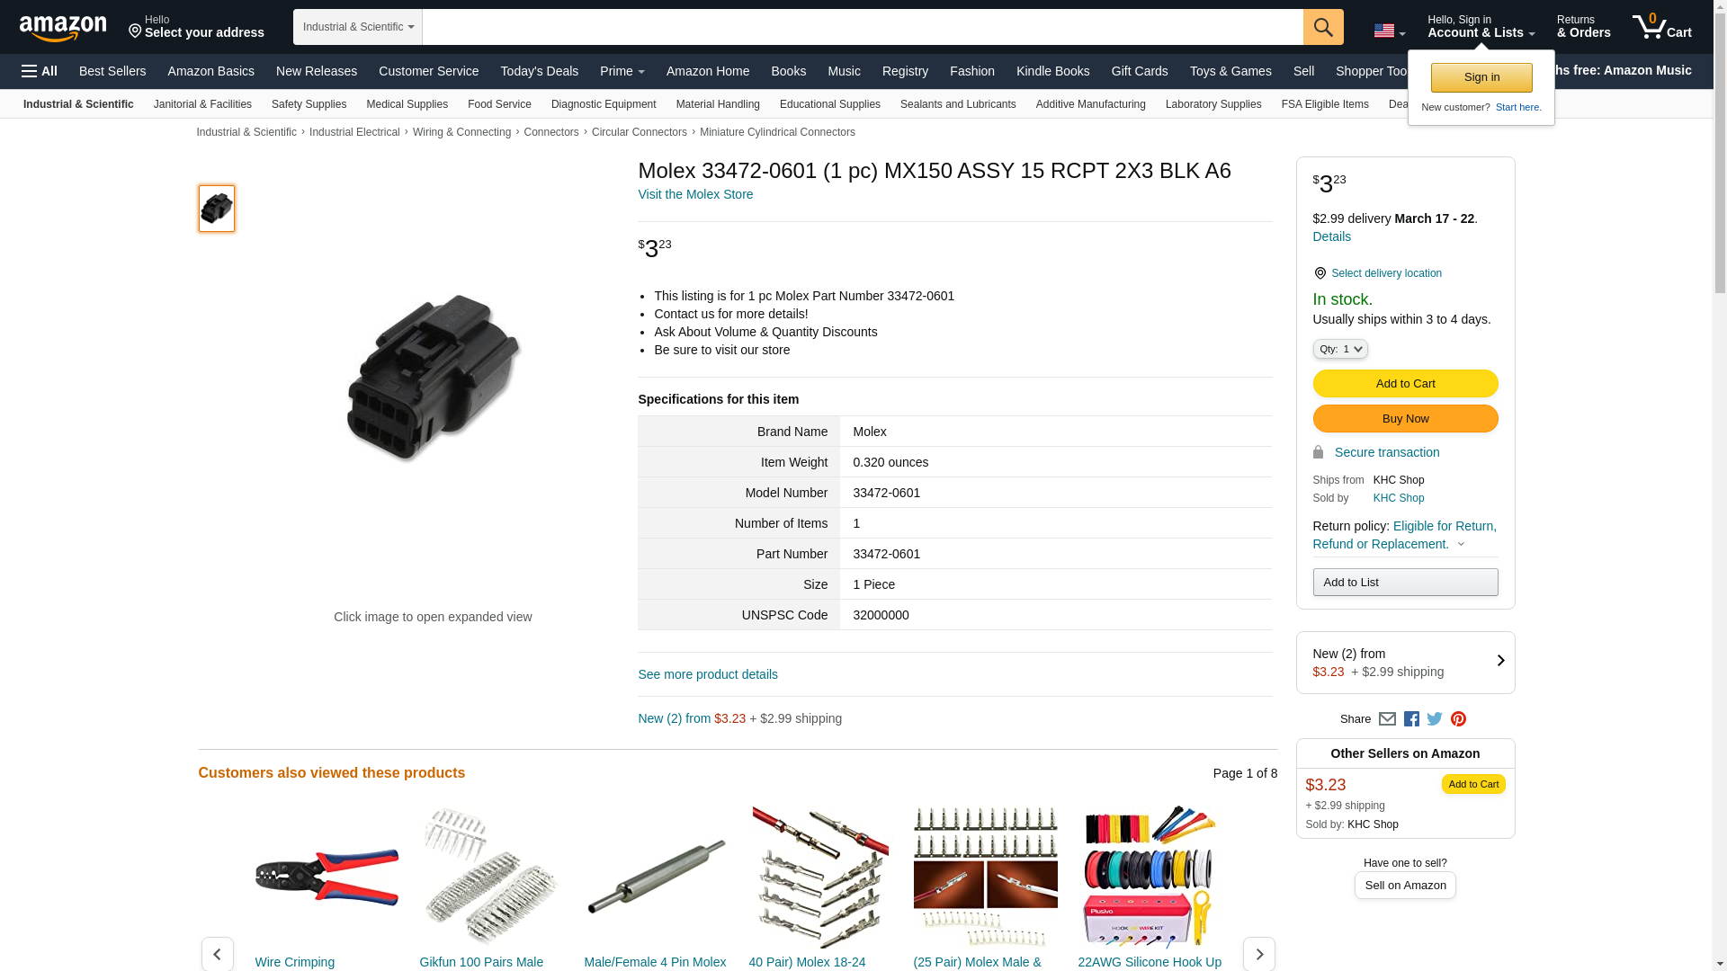Image resolution: width=1727 pixels, height=971 pixels.
Task: Click previous arrow in product carousel
Action: click(217, 954)
